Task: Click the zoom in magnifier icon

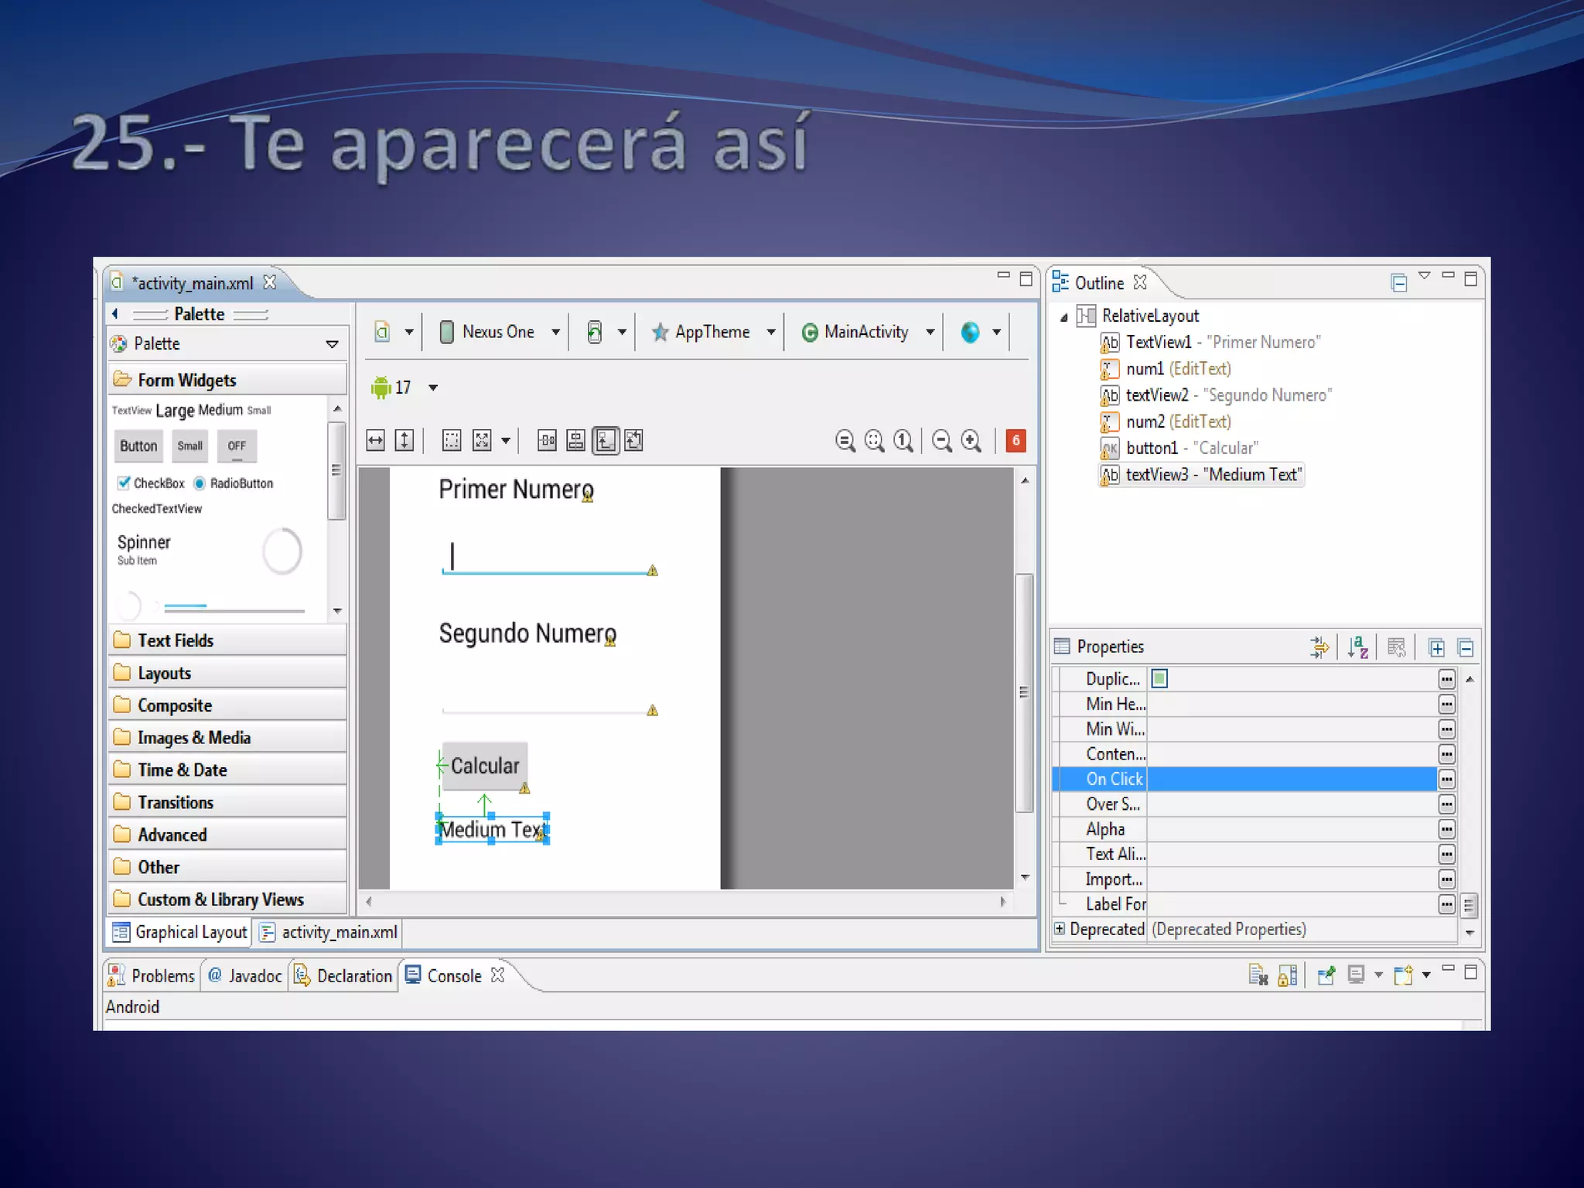Action: (x=971, y=441)
